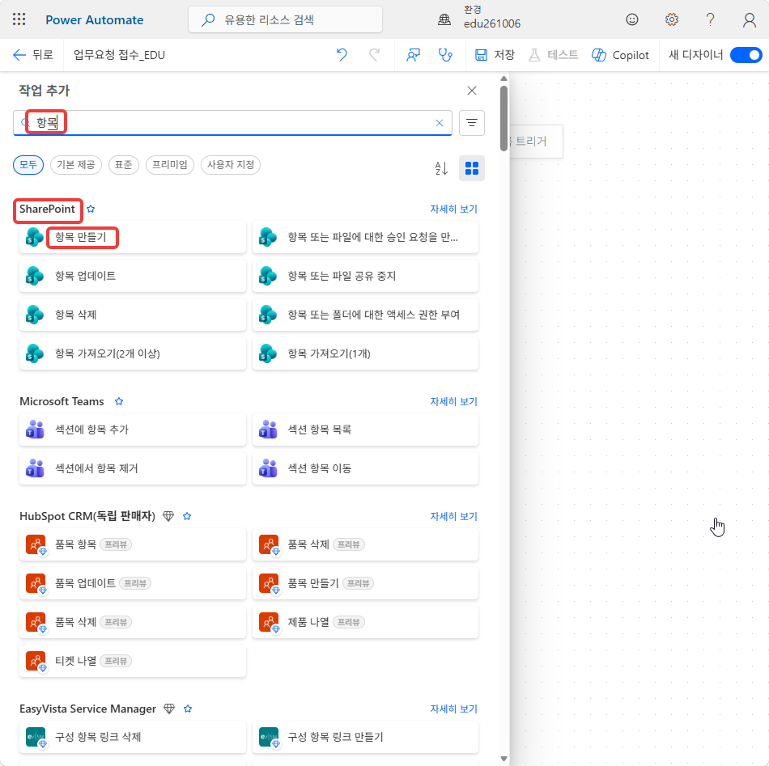Click the 저장 save button

click(x=495, y=55)
